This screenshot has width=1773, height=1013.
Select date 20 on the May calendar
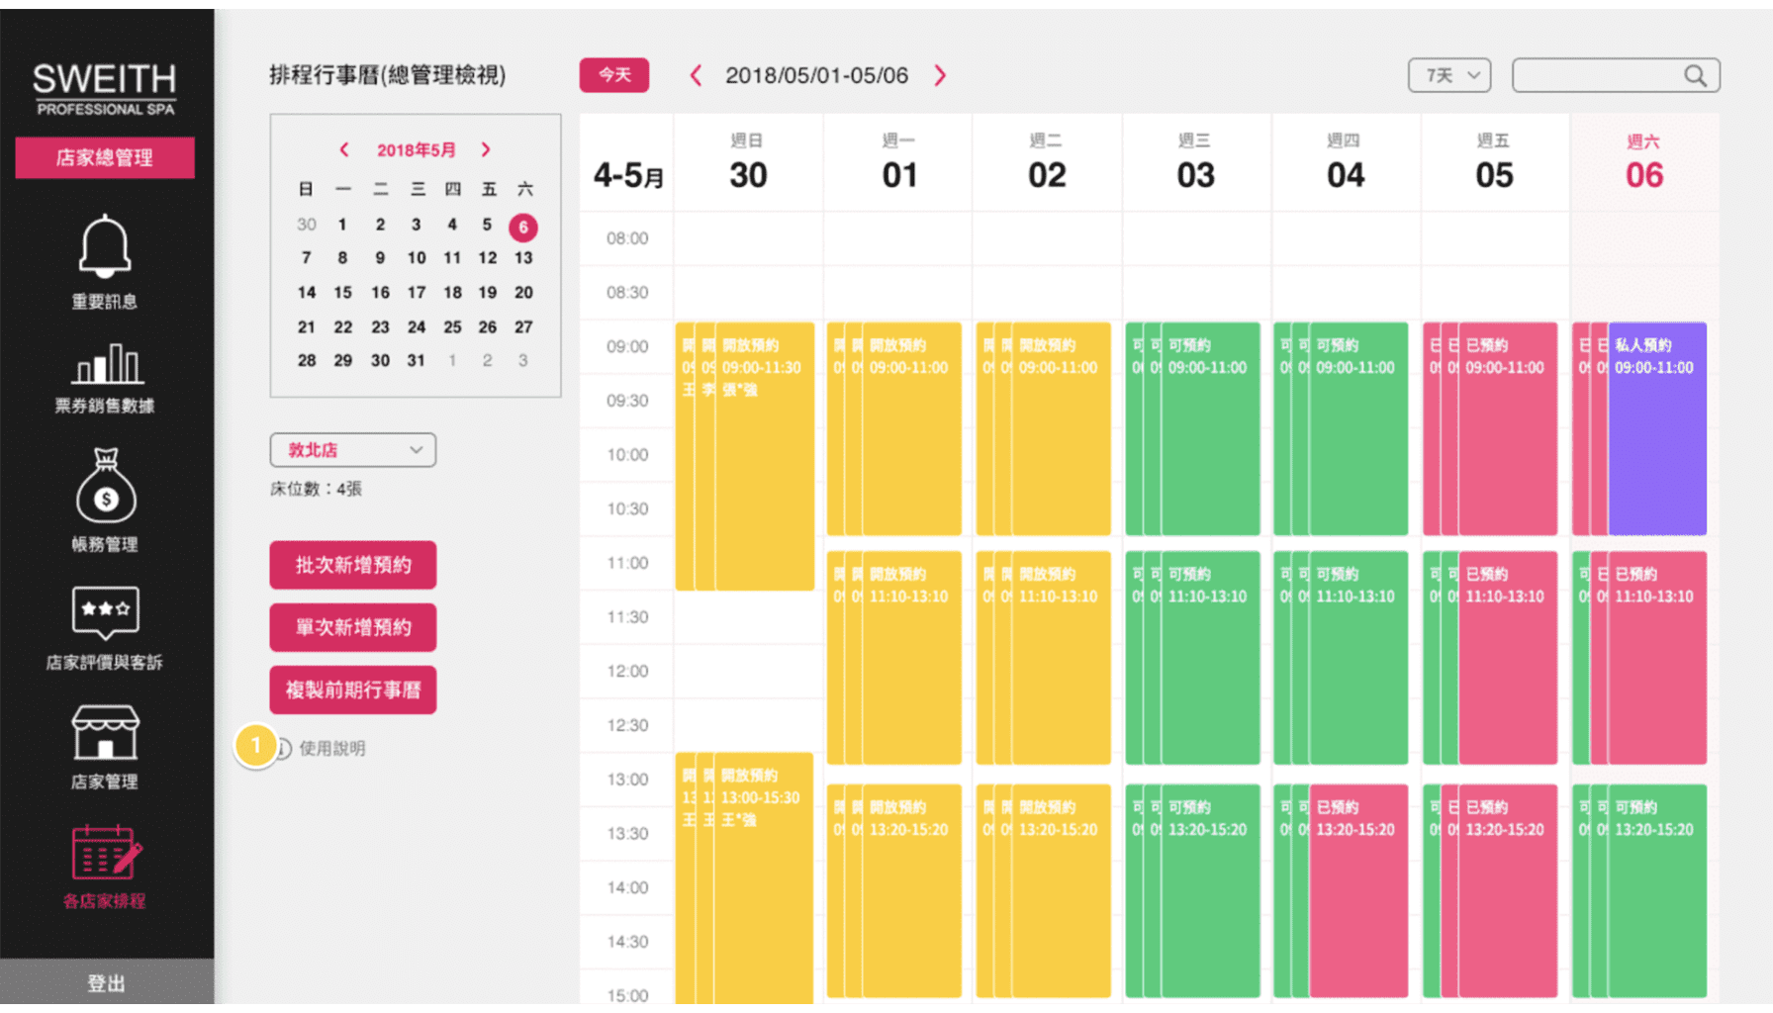[x=523, y=292]
